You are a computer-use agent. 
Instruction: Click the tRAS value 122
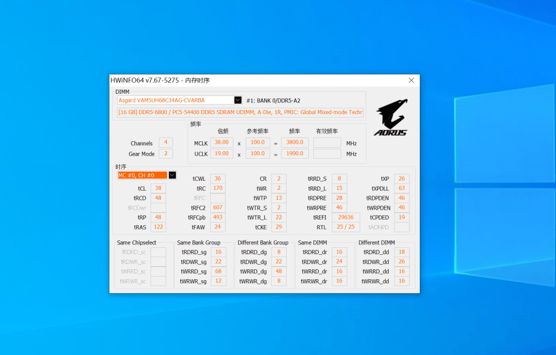[158, 226]
